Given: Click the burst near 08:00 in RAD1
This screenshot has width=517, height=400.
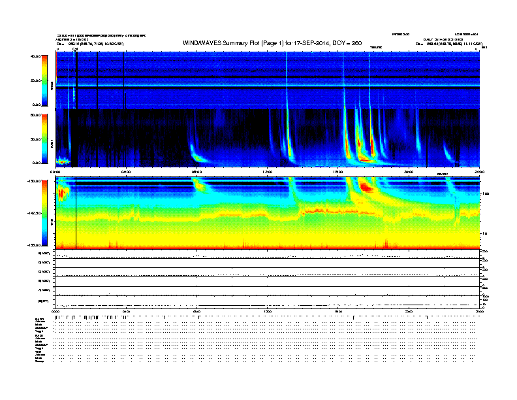Looking at the screenshot, I should click(198, 158).
